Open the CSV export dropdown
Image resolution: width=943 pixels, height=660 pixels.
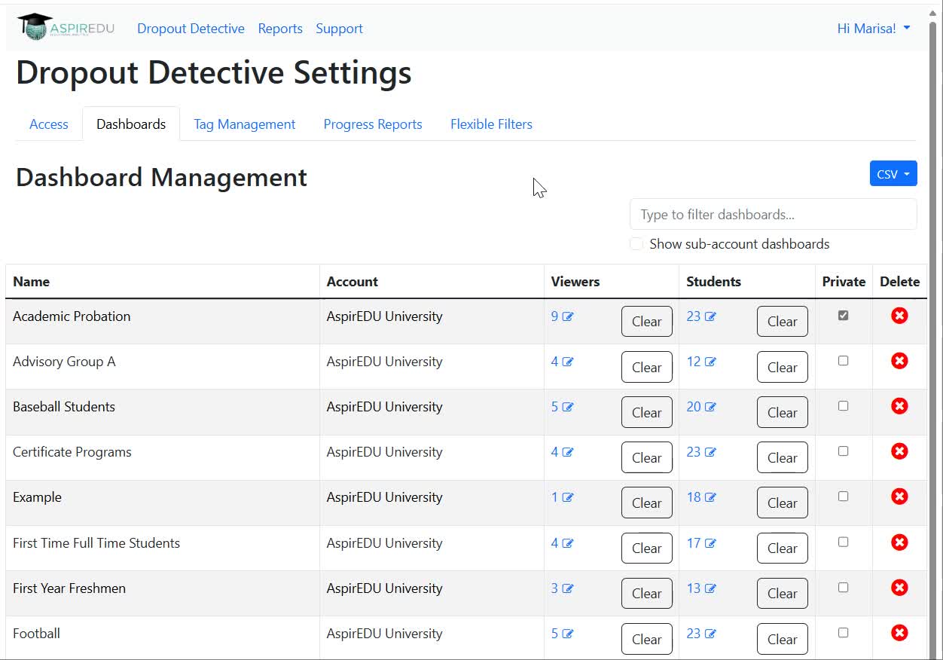pyautogui.click(x=893, y=174)
